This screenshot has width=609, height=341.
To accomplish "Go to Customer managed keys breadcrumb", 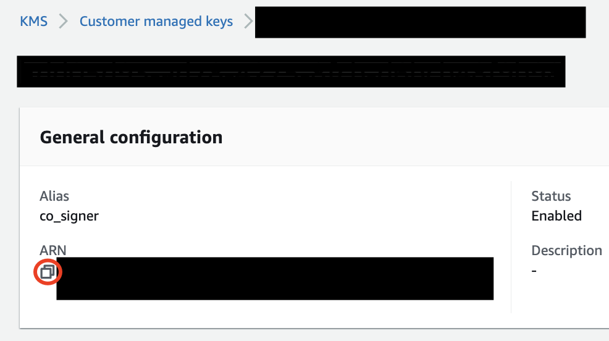I will 156,22.
